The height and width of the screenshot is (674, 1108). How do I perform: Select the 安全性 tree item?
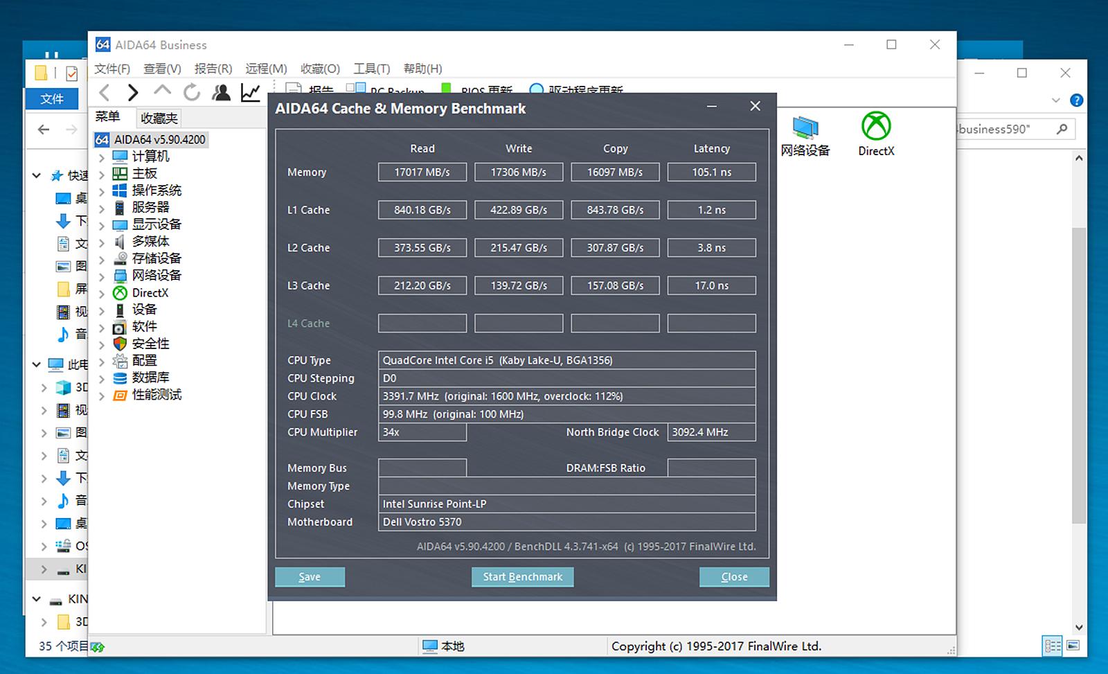tap(150, 344)
